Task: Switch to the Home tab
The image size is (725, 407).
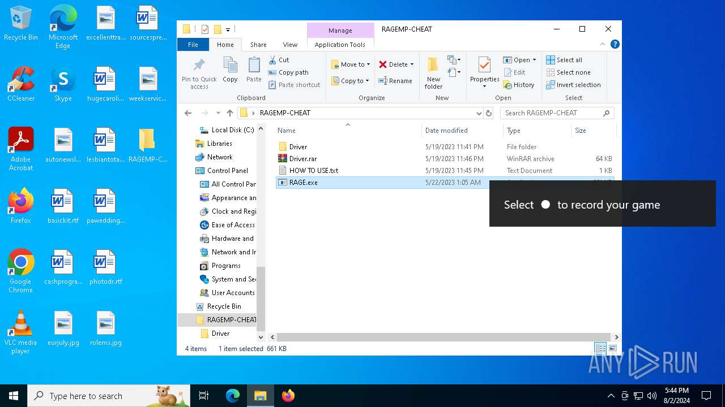Action: point(225,45)
